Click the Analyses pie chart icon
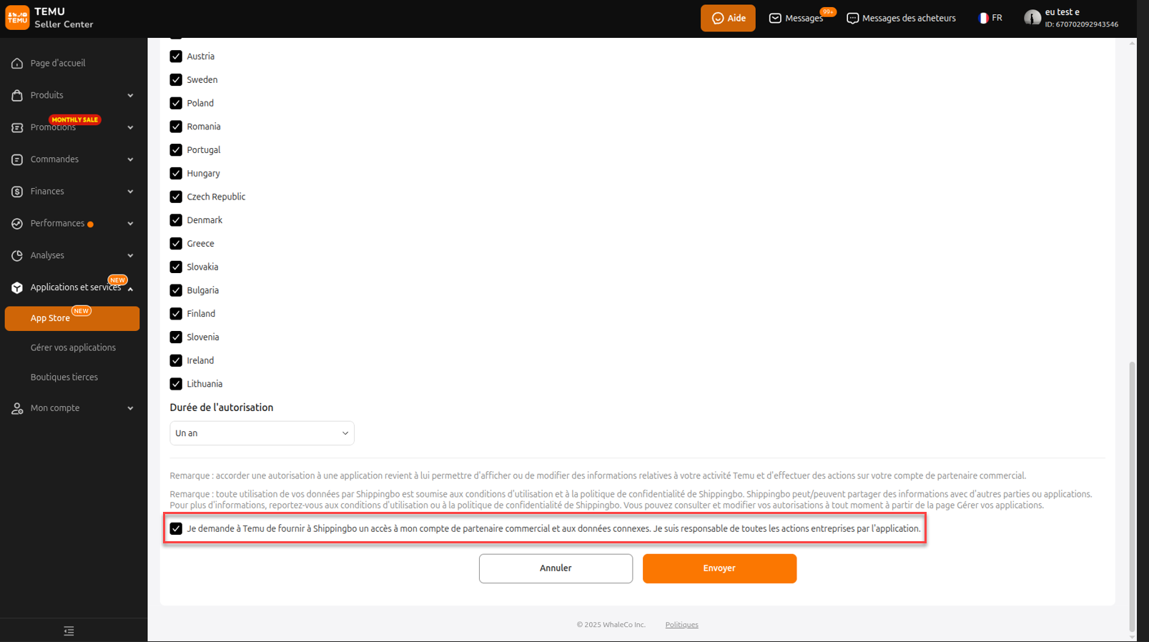Viewport: 1149px width, 642px height. point(17,255)
